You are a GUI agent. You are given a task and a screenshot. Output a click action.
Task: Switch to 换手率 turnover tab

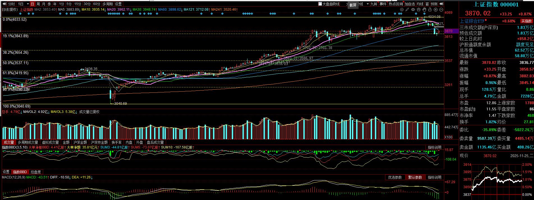[x=116, y=142]
